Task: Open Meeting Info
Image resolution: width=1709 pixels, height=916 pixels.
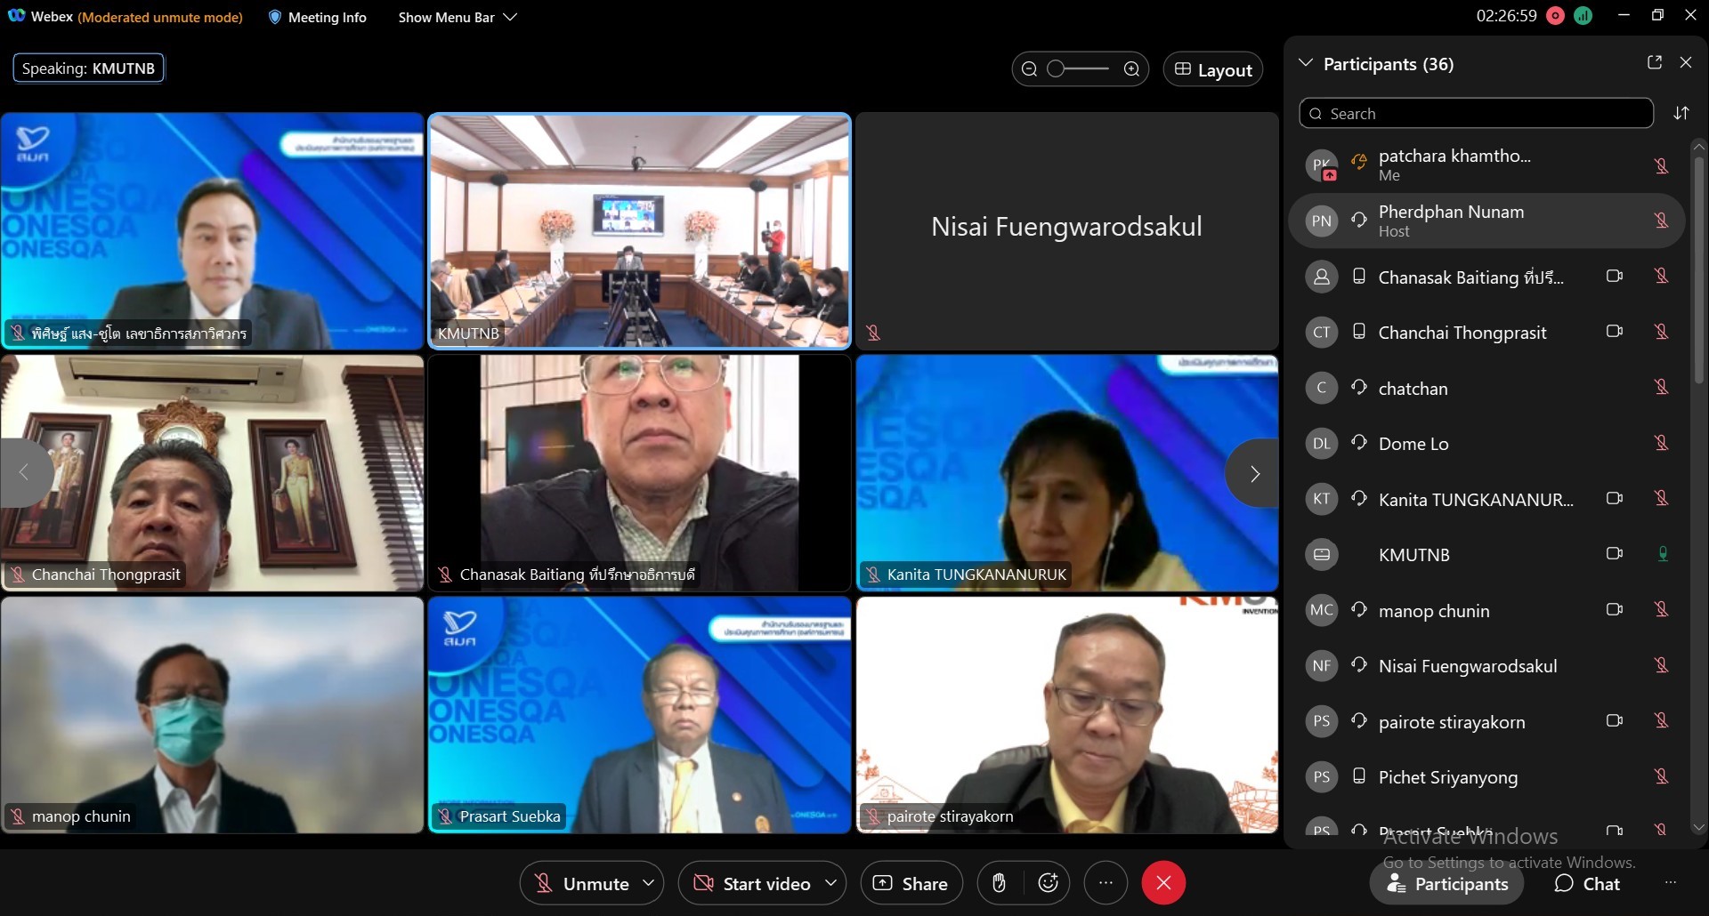Action: [x=318, y=17]
